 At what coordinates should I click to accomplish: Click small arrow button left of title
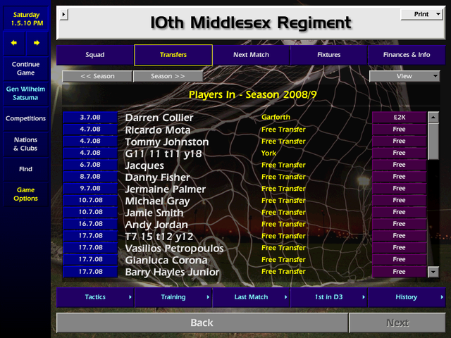(x=63, y=14)
